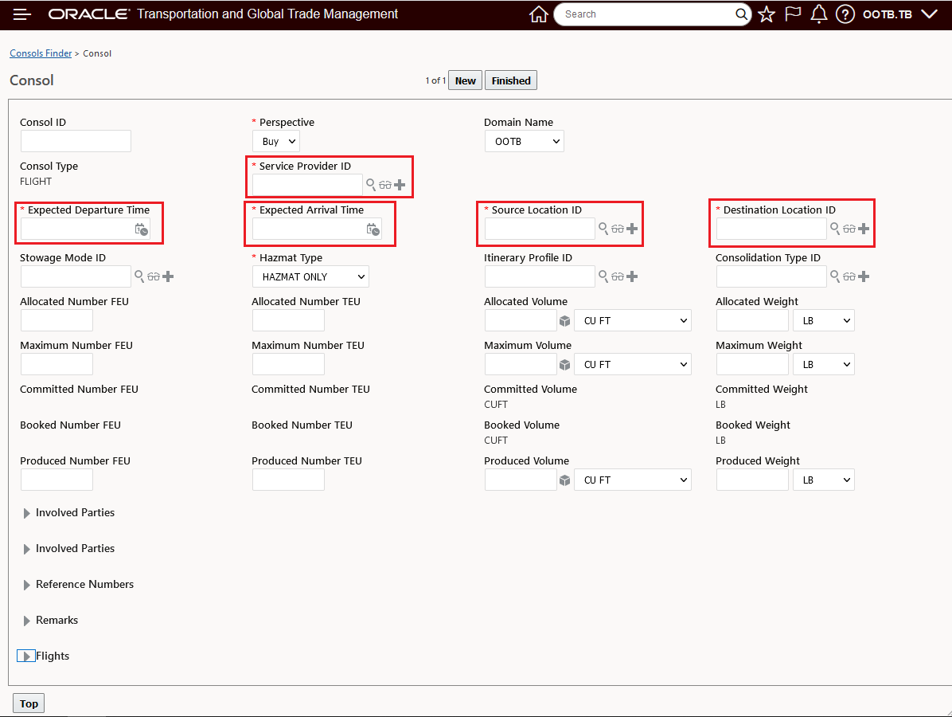Open the Domain Name dropdown
The width and height of the screenshot is (952, 717).
525,142
